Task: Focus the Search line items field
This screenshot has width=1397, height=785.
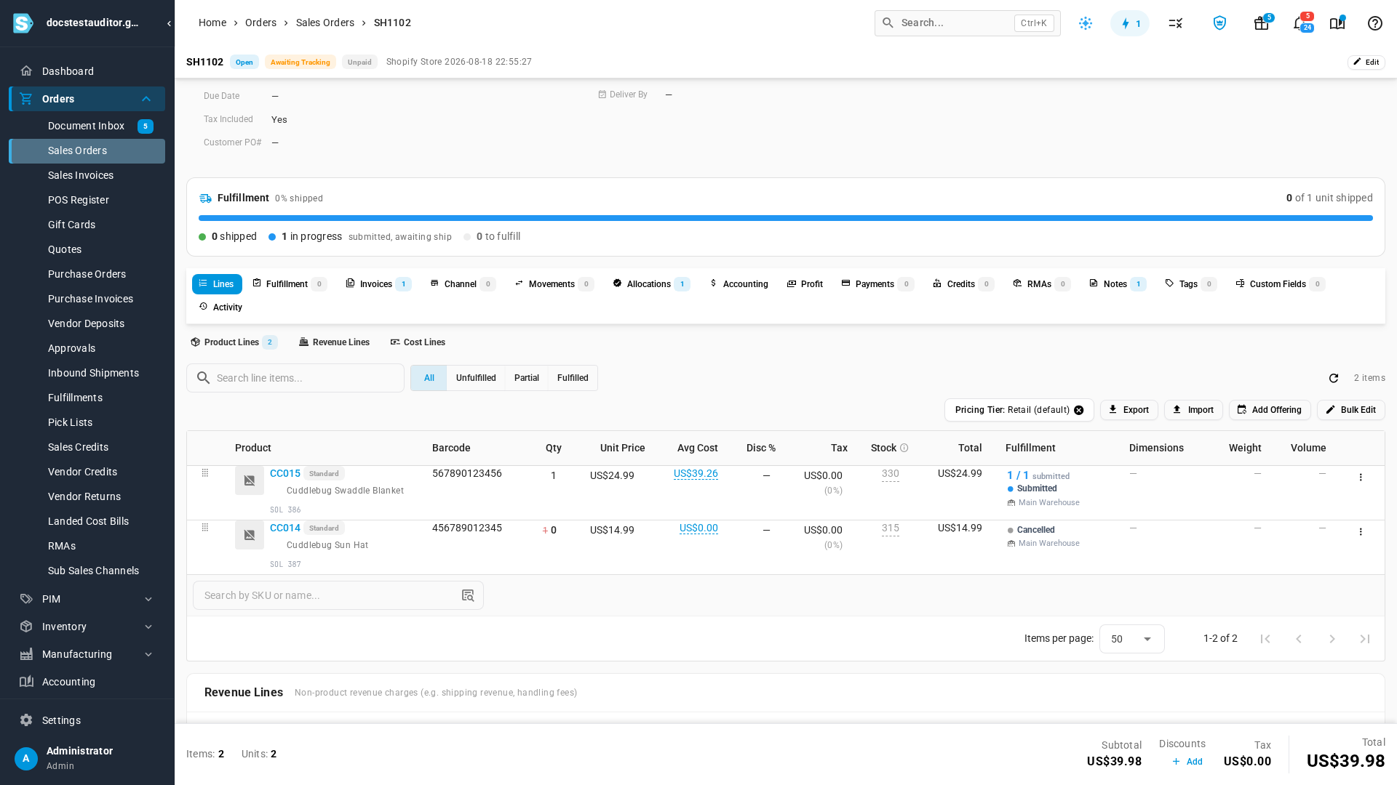Action: click(295, 378)
